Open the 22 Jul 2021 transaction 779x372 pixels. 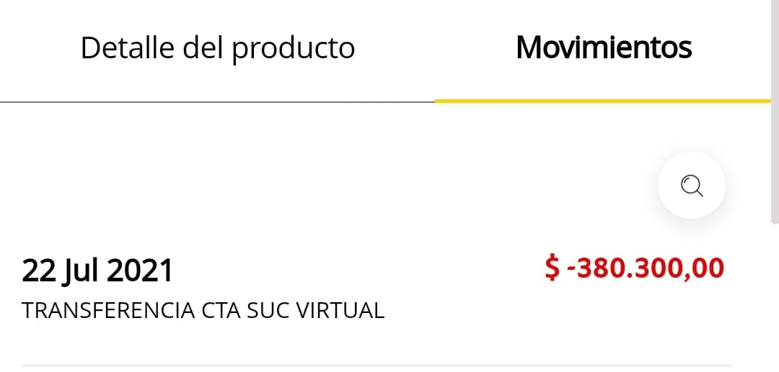98,271
